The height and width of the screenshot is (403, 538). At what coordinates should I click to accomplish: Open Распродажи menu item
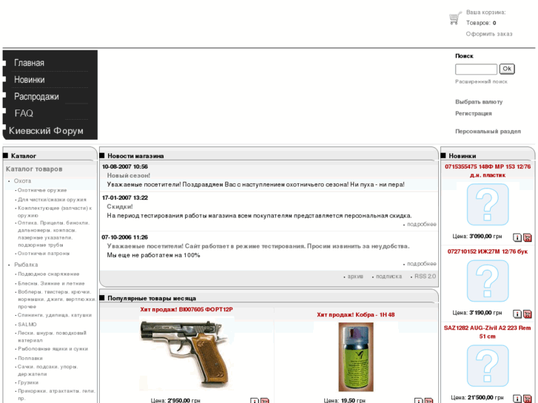point(36,96)
